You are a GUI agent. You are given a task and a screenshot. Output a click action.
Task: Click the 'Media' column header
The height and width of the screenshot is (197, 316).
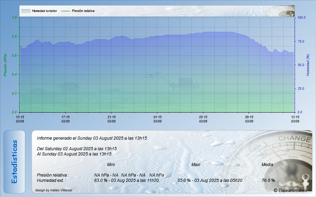click(x=267, y=165)
